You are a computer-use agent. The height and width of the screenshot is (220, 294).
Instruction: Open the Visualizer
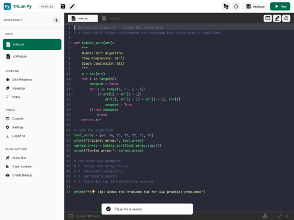pyautogui.click(x=32, y=89)
